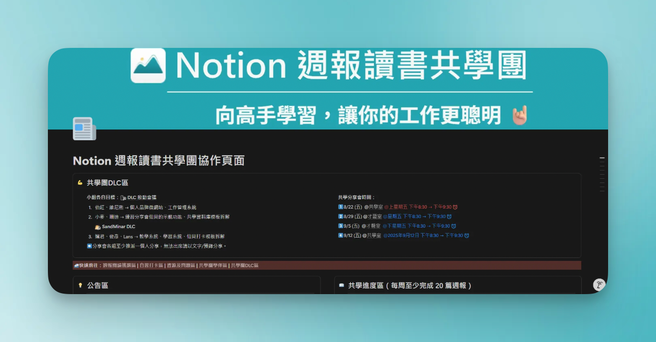The image size is (656, 342).
Task: Click the 共學分享會時間 label
Action: [356, 197]
